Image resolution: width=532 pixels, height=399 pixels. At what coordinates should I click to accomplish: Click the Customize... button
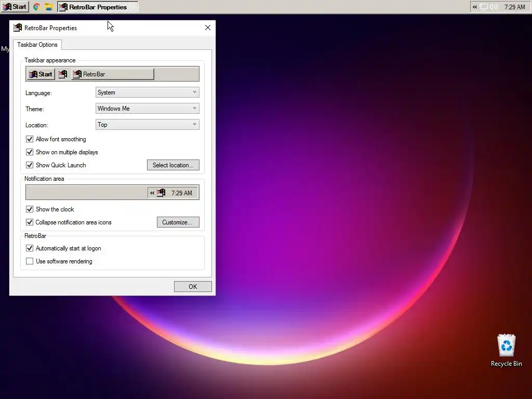[x=178, y=222]
